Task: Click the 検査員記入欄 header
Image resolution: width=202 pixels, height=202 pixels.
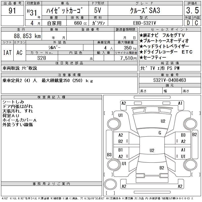Action: (52, 97)
